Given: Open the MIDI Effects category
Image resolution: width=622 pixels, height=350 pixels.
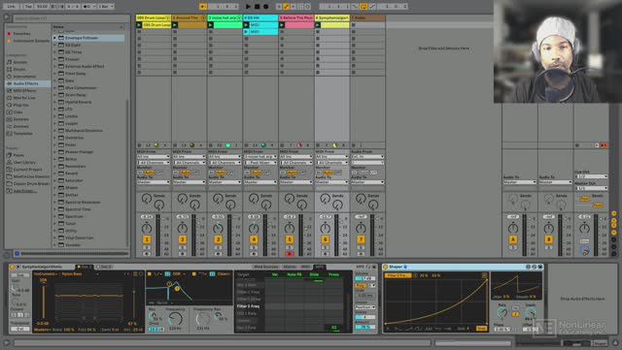Looking at the screenshot, I should click(24, 91).
